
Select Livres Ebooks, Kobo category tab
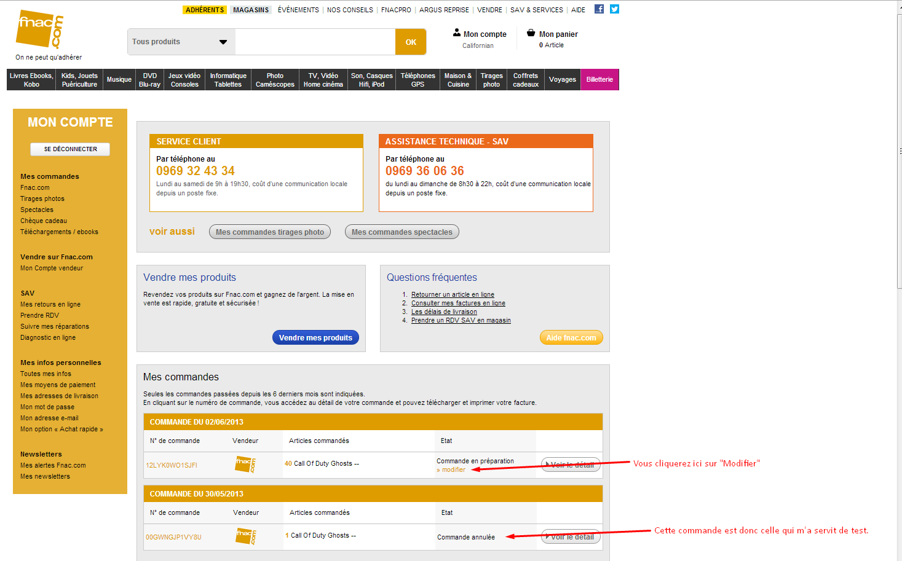click(x=31, y=80)
